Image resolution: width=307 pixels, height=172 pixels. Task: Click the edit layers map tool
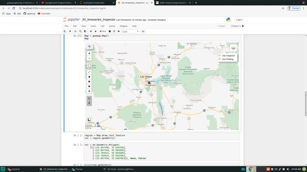pos(89,98)
